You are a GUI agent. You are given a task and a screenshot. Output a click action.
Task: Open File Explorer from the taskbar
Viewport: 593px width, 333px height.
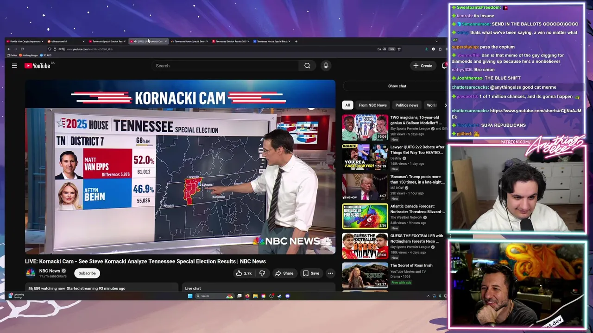[255, 296]
